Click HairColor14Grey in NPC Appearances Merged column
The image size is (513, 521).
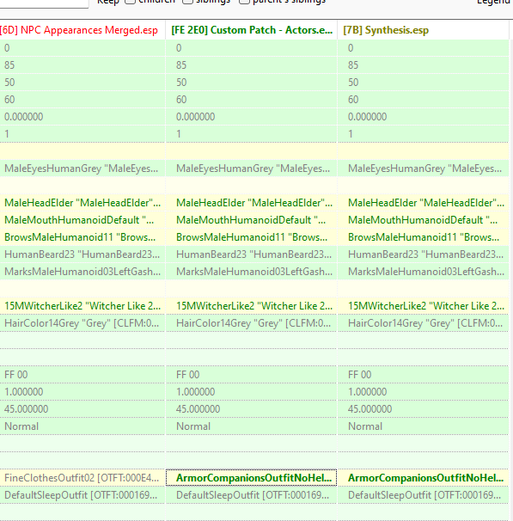82,323
